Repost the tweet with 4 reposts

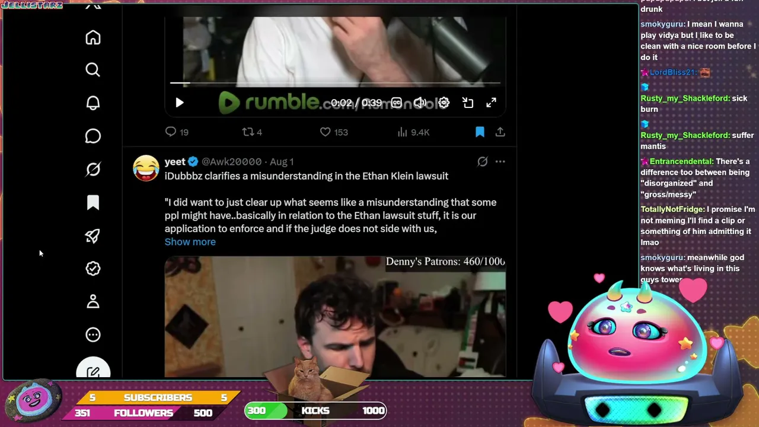pos(252,132)
